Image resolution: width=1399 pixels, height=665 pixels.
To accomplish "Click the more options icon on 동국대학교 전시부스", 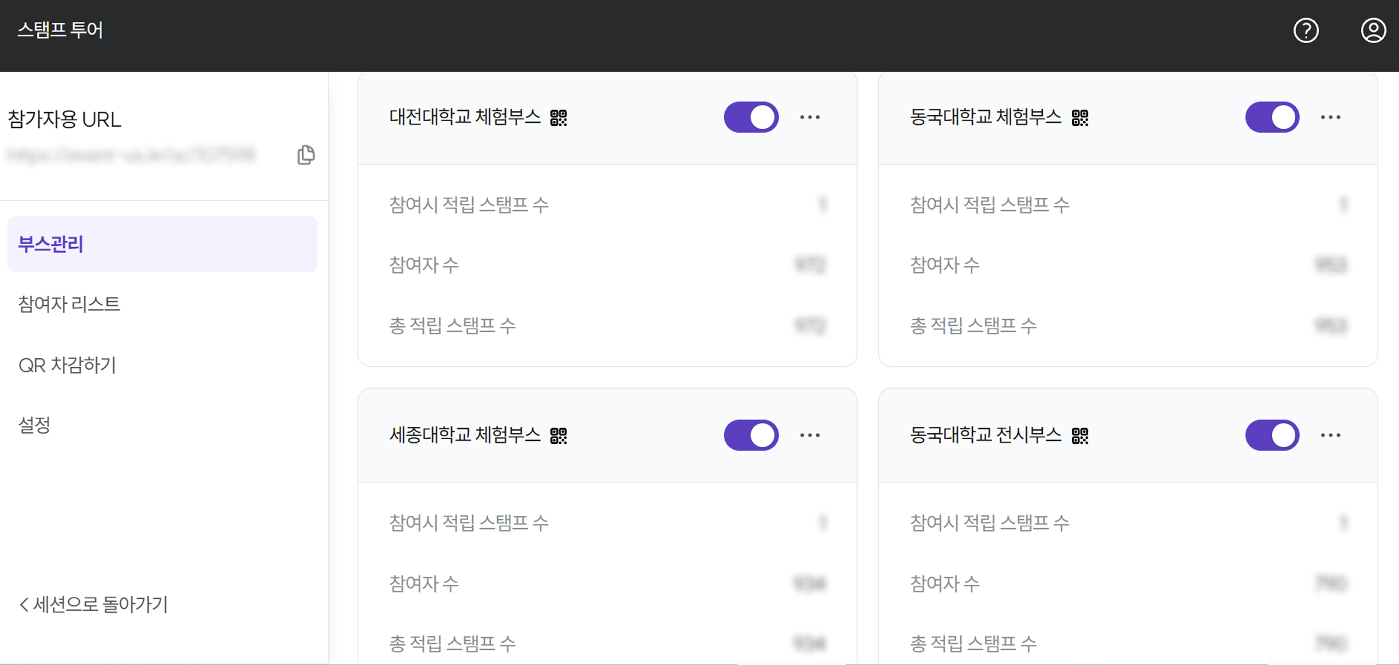I will coord(1331,434).
